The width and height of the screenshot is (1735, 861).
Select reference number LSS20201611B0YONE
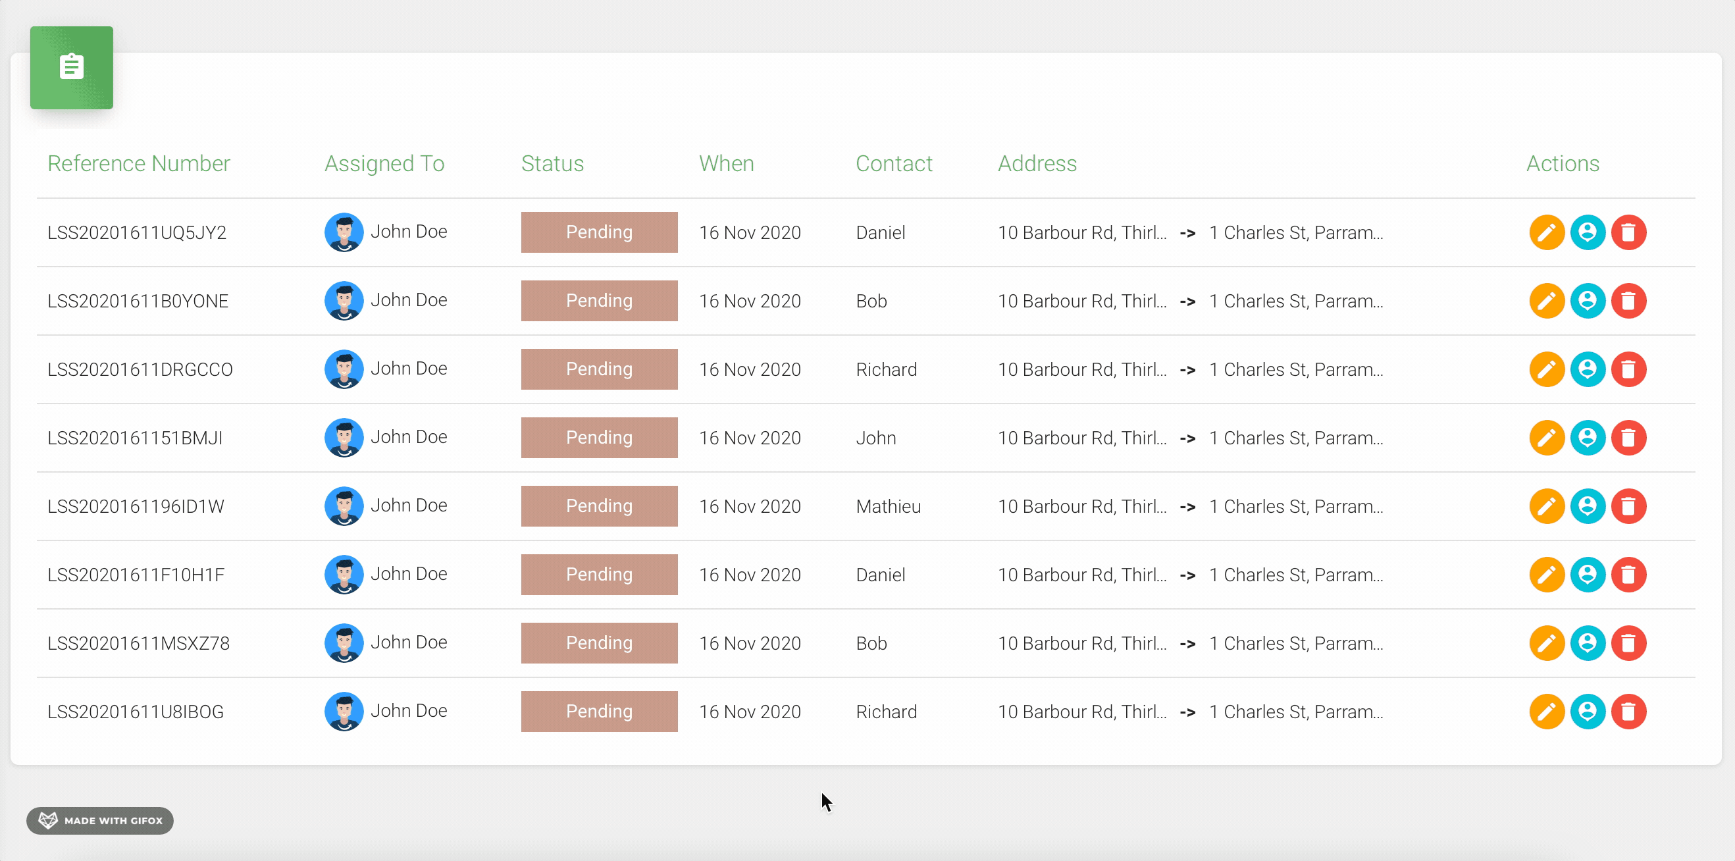138,300
